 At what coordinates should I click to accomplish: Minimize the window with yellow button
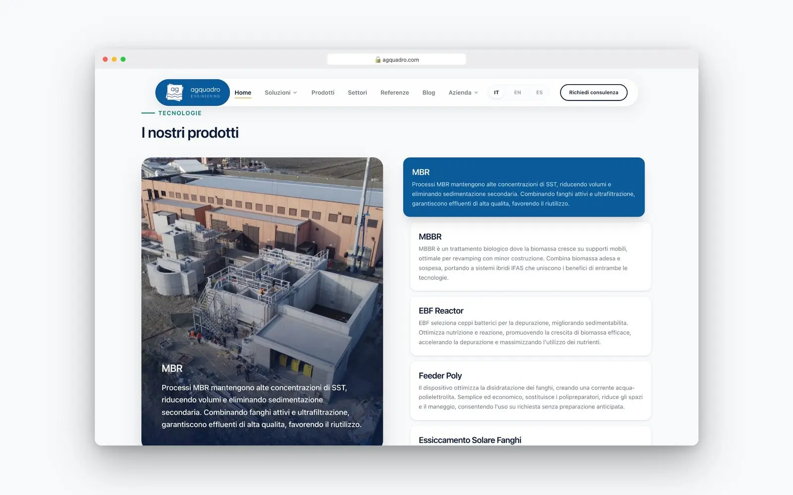coord(114,59)
